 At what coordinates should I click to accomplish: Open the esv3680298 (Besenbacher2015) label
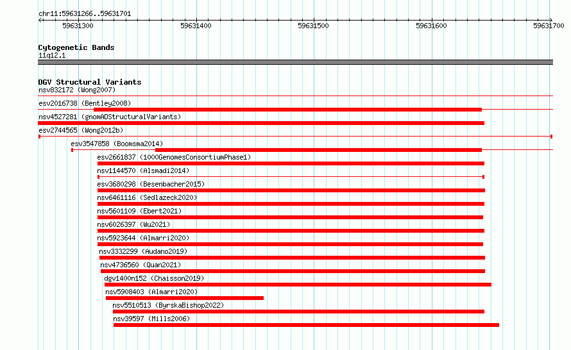pos(151,184)
